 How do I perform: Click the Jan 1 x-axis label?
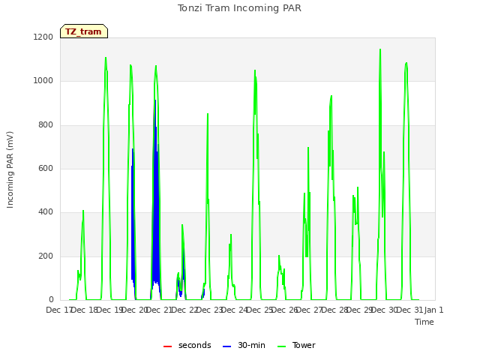433,310
